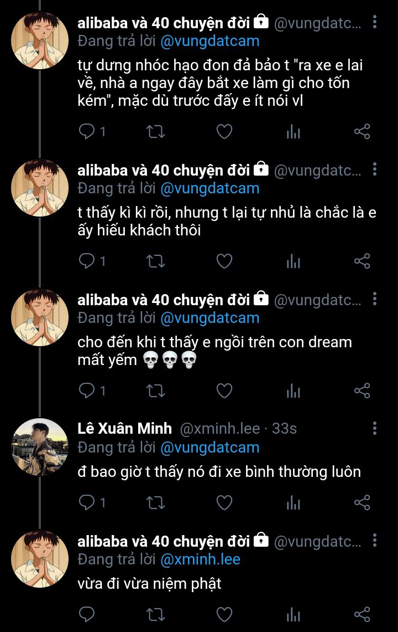Share the "con dream mất yếm" tweet
398x632 pixels.
[x=362, y=391]
